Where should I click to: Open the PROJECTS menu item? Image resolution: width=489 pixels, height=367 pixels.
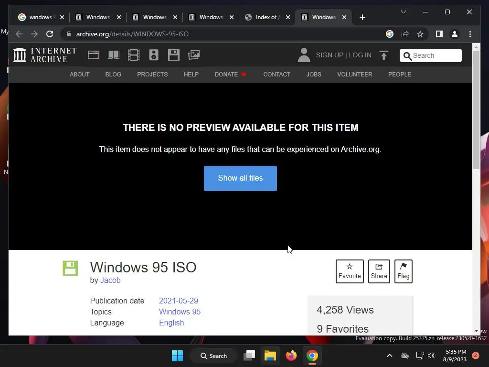152,74
